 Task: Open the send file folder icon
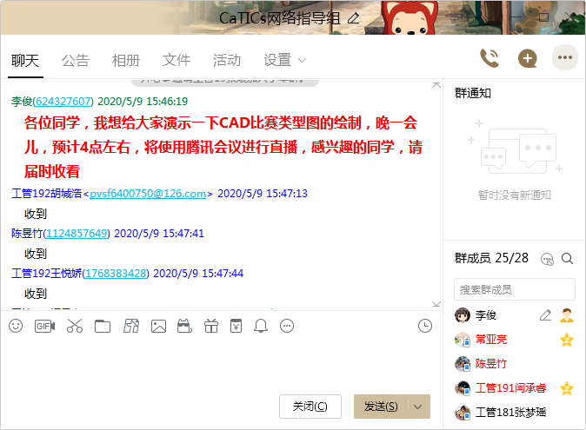[x=103, y=326]
